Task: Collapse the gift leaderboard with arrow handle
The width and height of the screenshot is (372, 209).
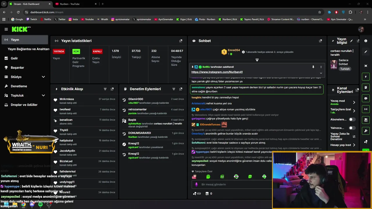Action: (x=257, y=60)
